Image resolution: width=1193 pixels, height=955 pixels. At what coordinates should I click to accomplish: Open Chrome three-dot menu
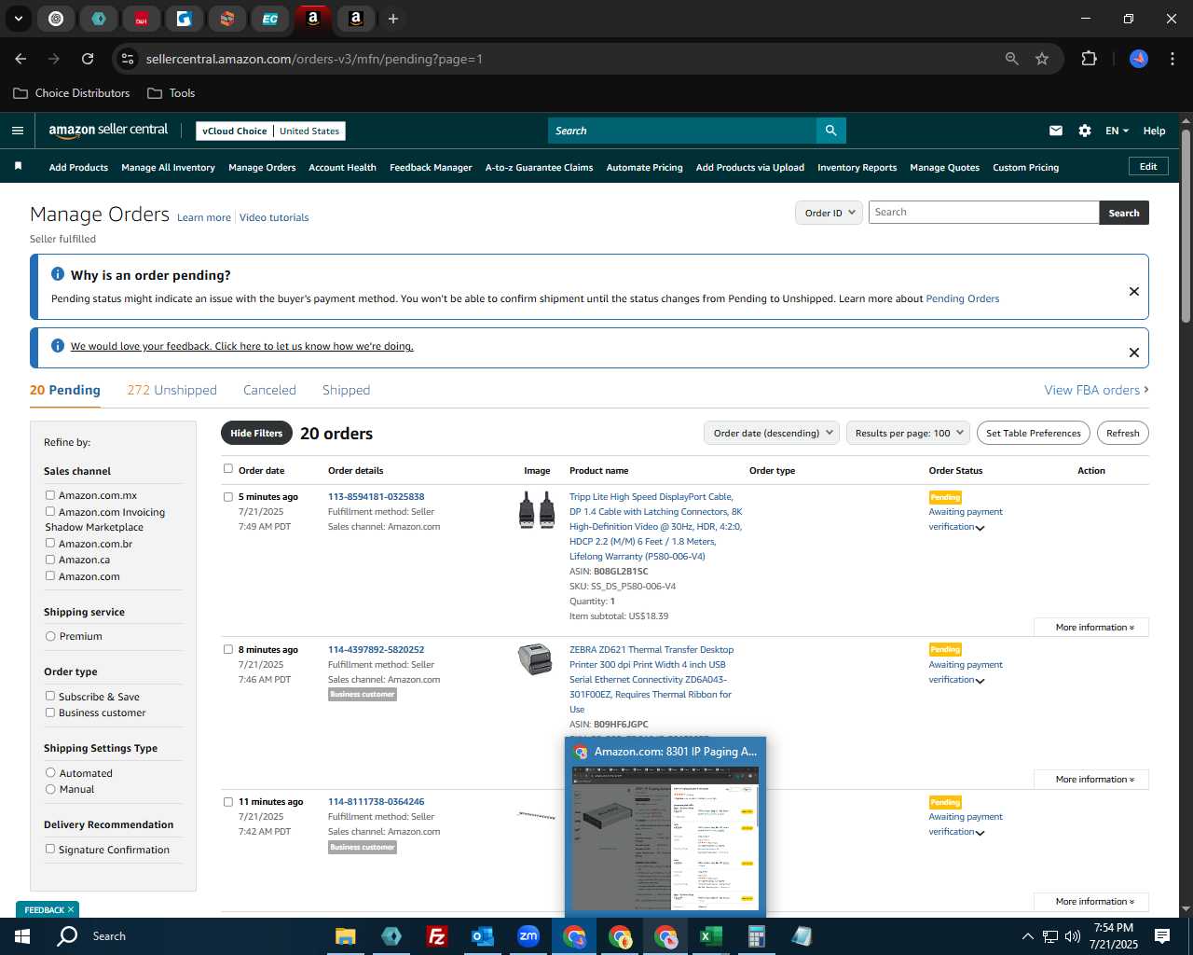tap(1171, 59)
